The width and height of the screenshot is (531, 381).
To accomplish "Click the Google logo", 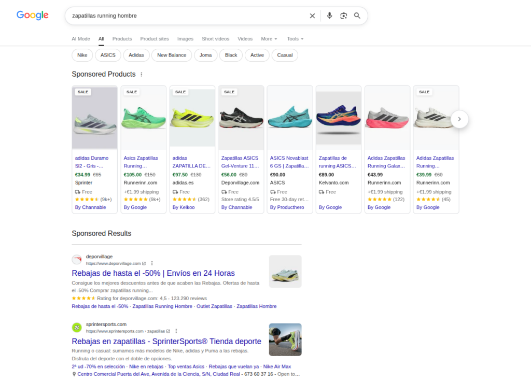I will pos(33,15).
